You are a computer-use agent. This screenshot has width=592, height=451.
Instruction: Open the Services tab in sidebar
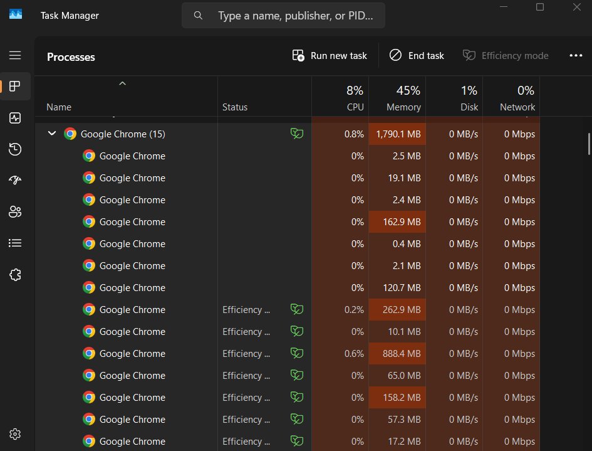(x=15, y=275)
